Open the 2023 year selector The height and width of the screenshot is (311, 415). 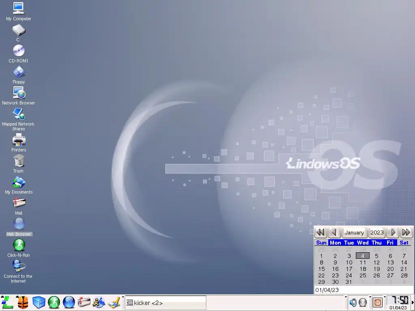[x=377, y=232]
